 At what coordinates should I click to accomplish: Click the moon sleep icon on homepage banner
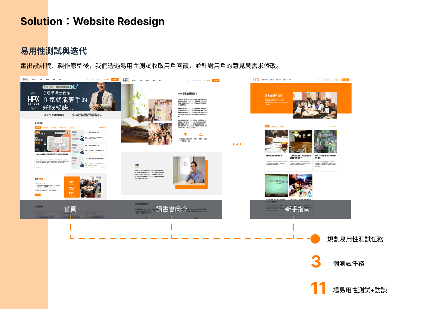pyautogui.click(x=75, y=86)
